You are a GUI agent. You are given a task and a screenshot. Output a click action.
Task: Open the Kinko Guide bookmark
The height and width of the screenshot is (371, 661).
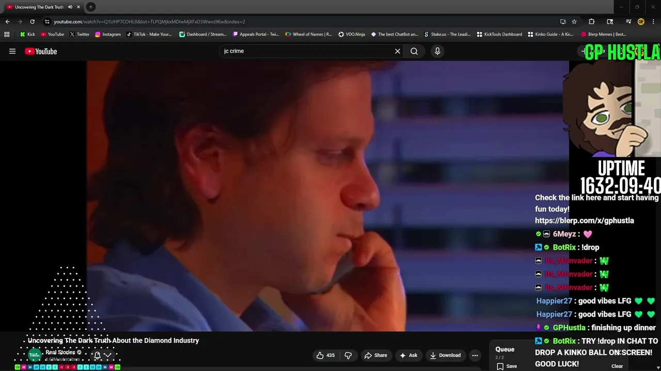(x=551, y=35)
